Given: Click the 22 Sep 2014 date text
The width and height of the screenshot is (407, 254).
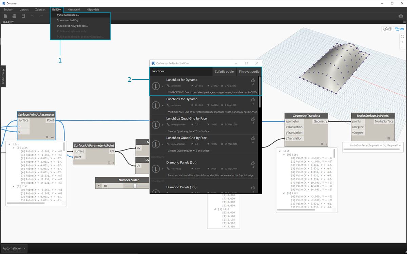Looking at the screenshot, I should tap(230, 169).
